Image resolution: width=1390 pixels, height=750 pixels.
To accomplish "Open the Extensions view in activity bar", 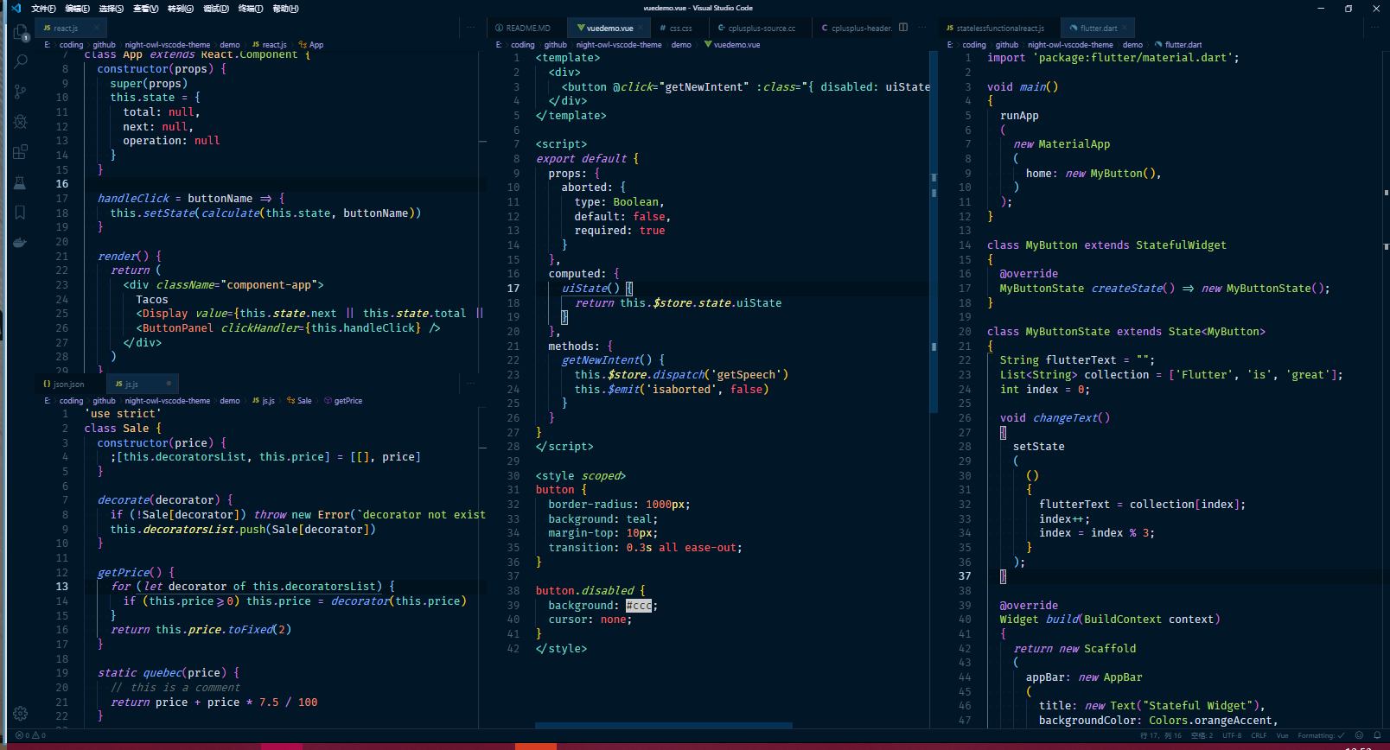I will [x=21, y=152].
